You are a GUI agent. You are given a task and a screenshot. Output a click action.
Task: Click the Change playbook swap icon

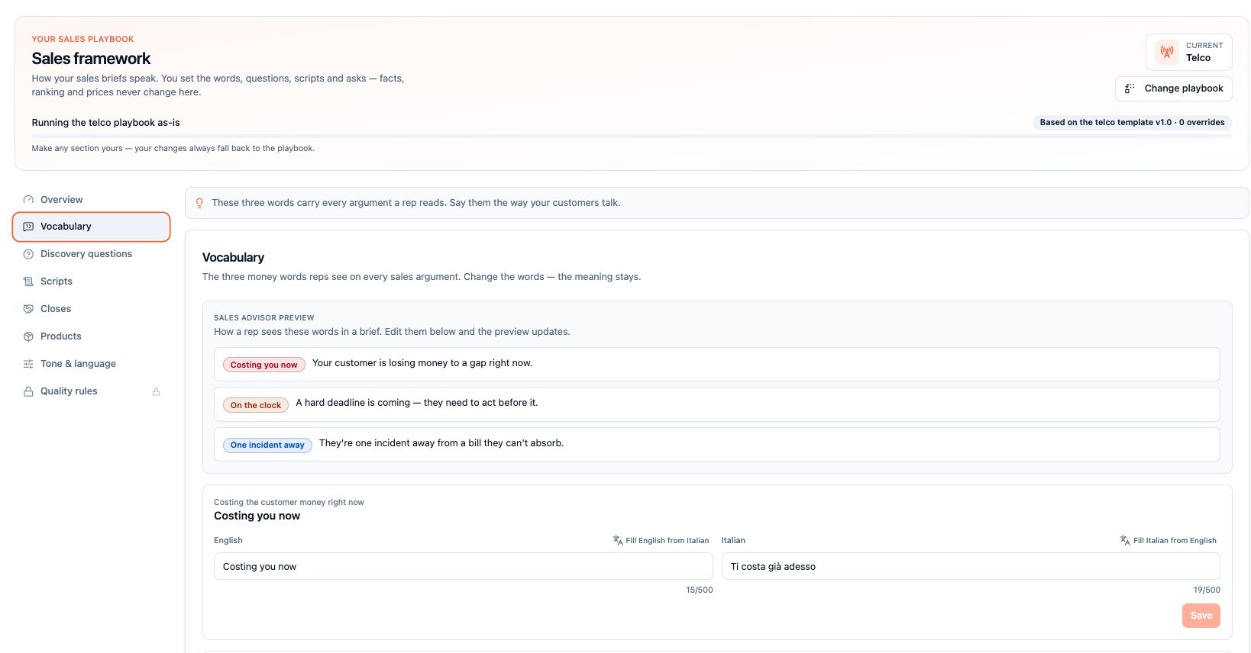tap(1130, 88)
